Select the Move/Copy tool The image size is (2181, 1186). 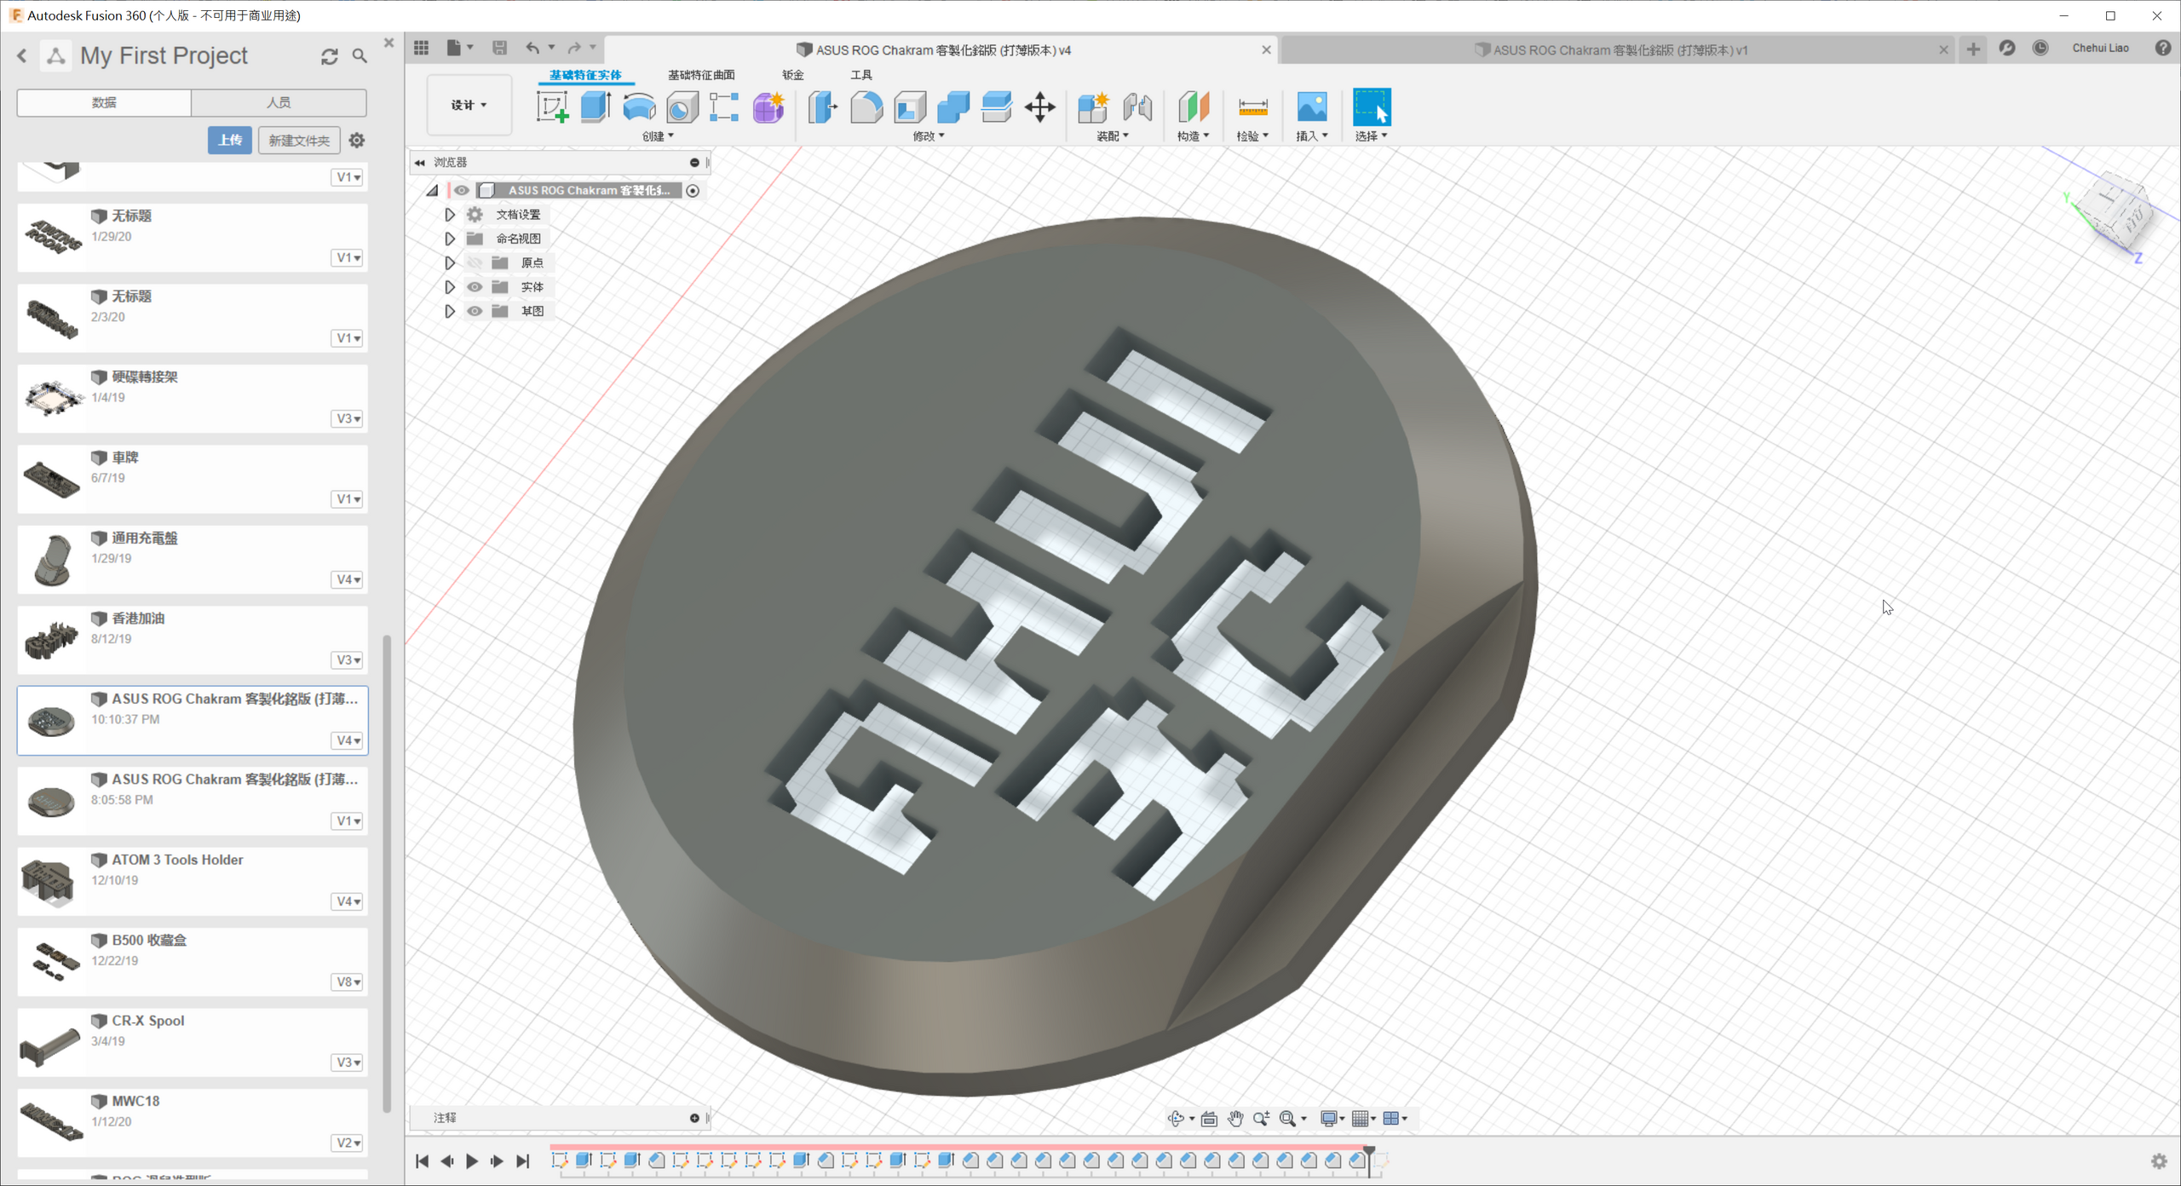[x=1039, y=107]
